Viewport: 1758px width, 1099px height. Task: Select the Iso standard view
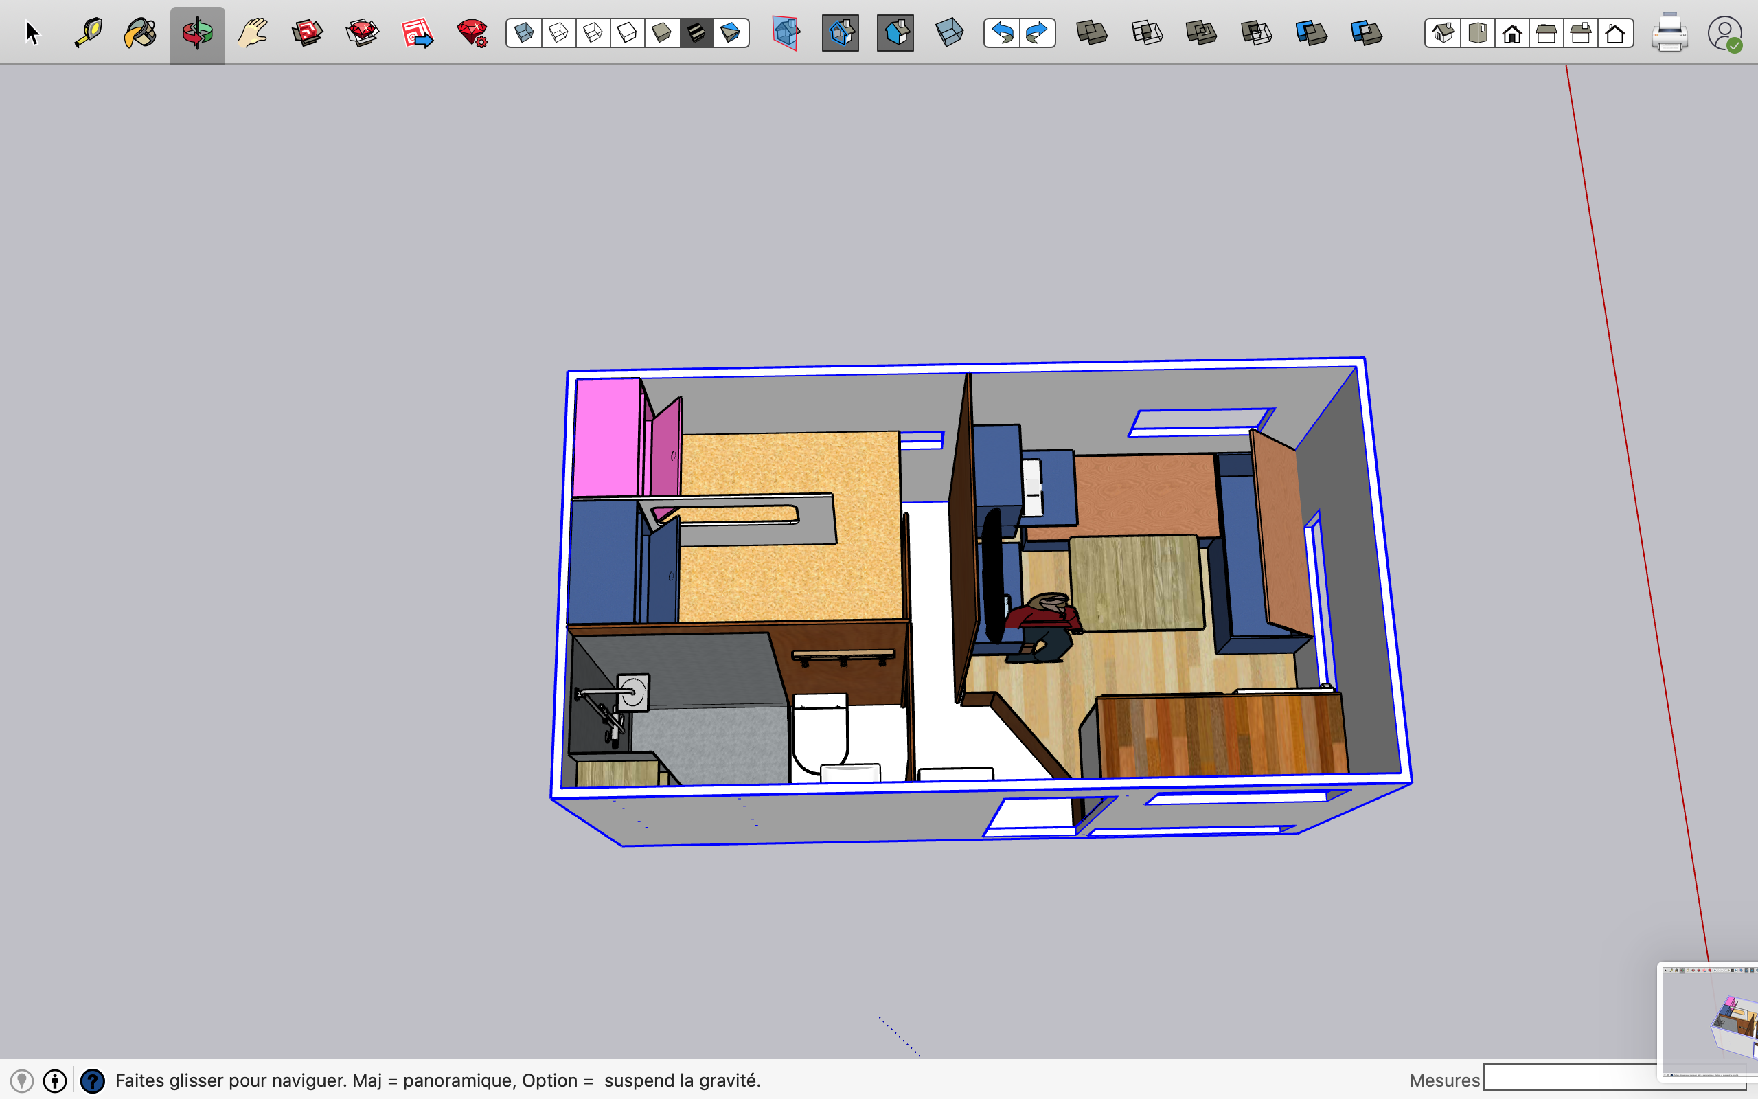[x=1443, y=34]
